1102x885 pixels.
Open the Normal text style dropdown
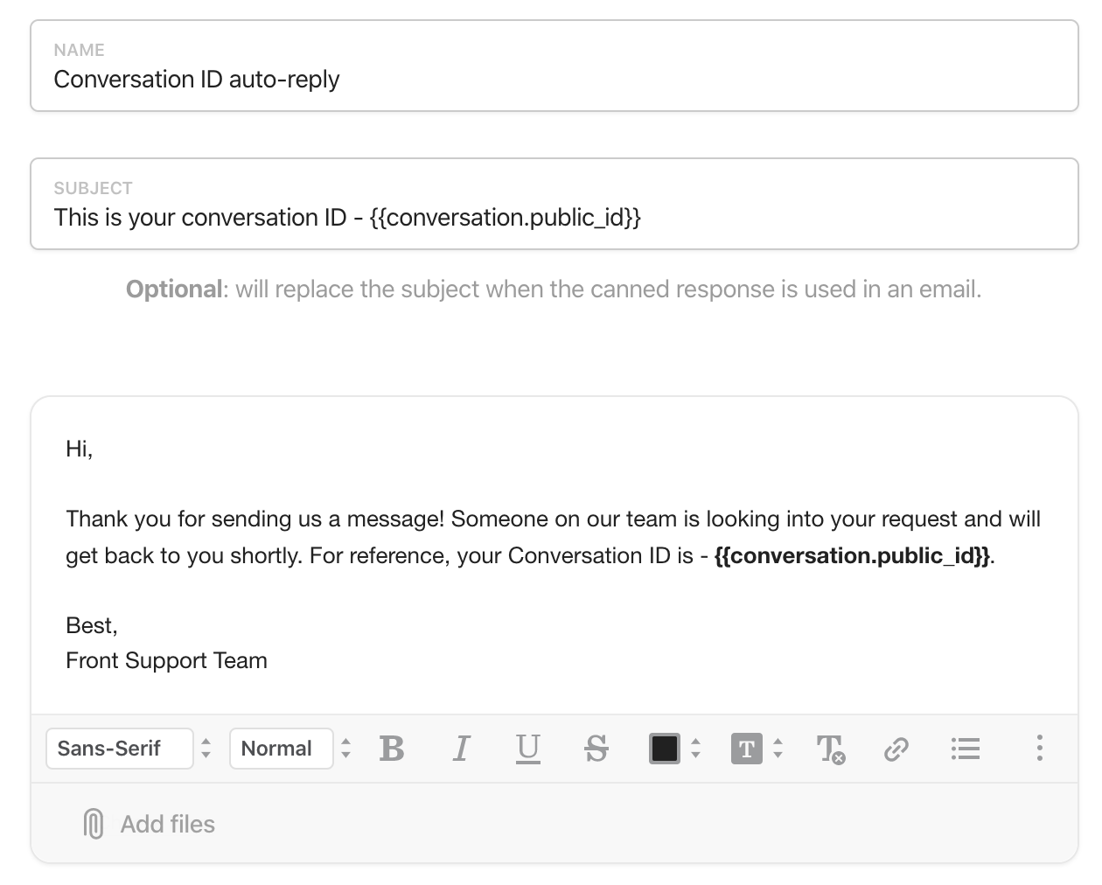point(282,749)
